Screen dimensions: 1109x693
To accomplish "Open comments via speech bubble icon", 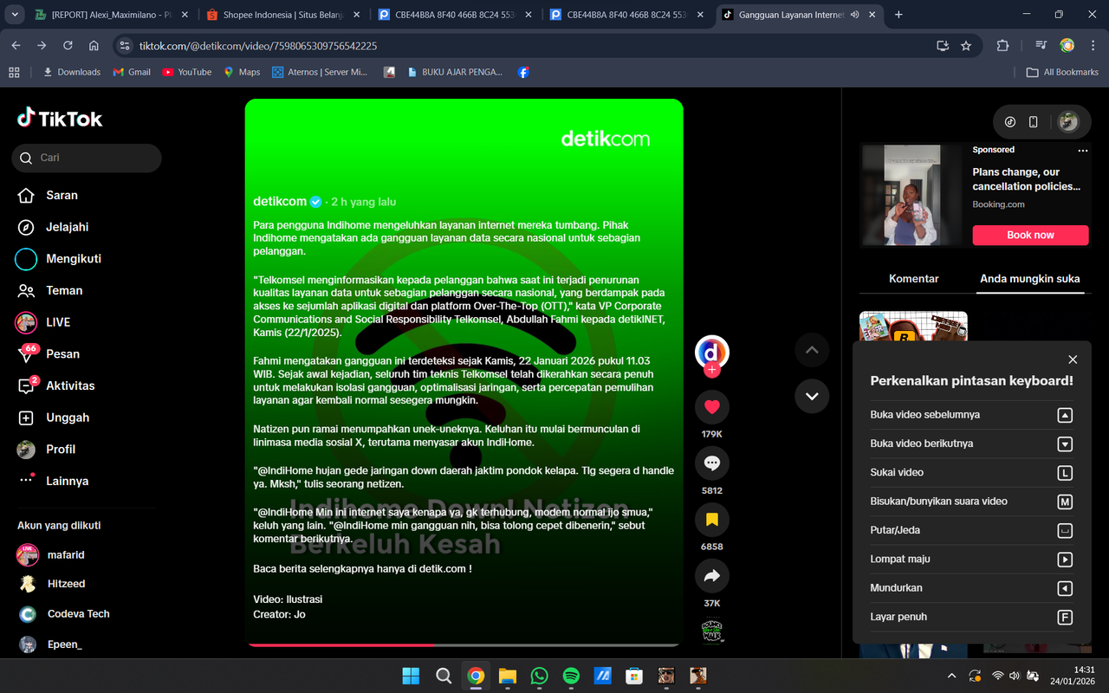I will [712, 463].
